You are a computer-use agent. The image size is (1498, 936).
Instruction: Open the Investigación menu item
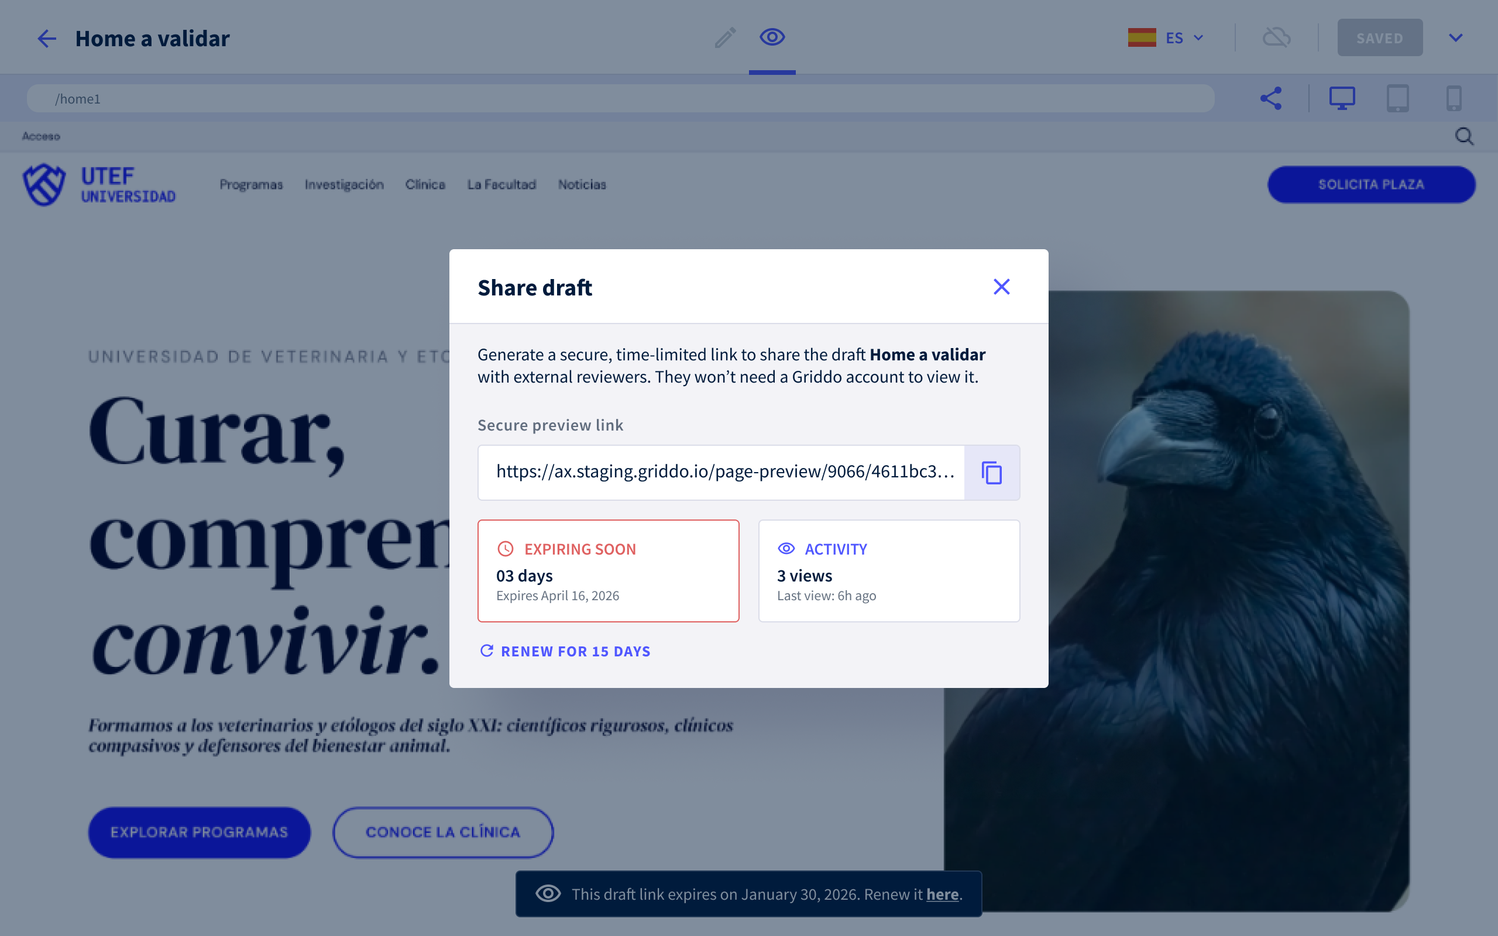(x=344, y=184)
